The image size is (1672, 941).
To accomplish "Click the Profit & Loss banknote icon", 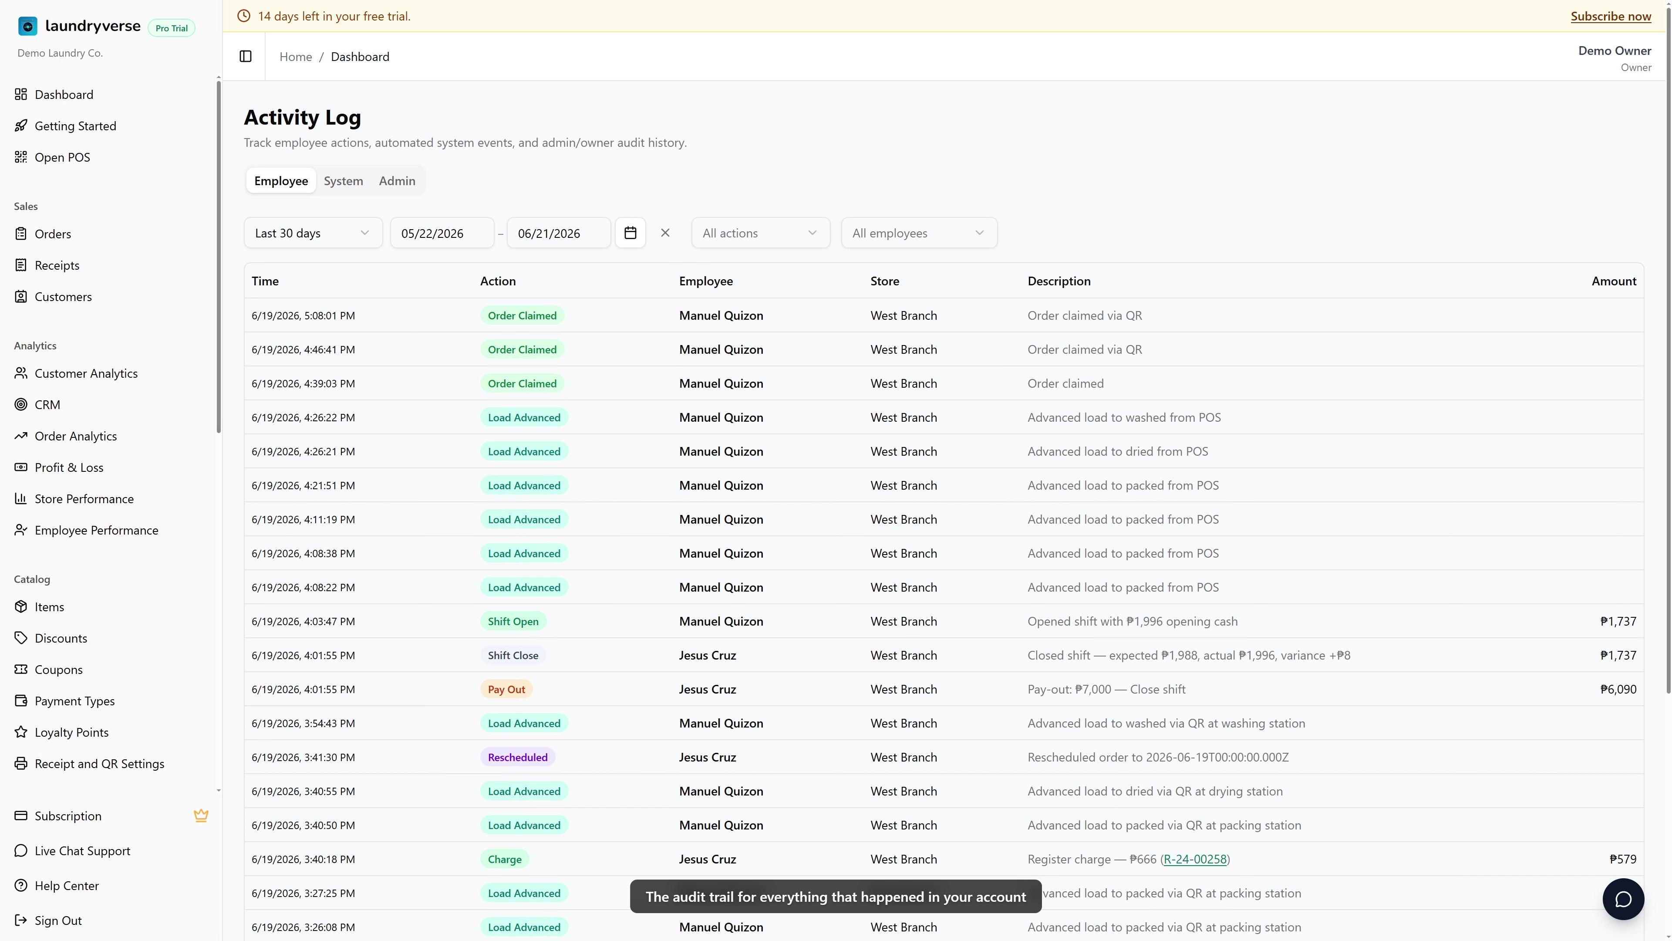I will [x=21, y=467].
